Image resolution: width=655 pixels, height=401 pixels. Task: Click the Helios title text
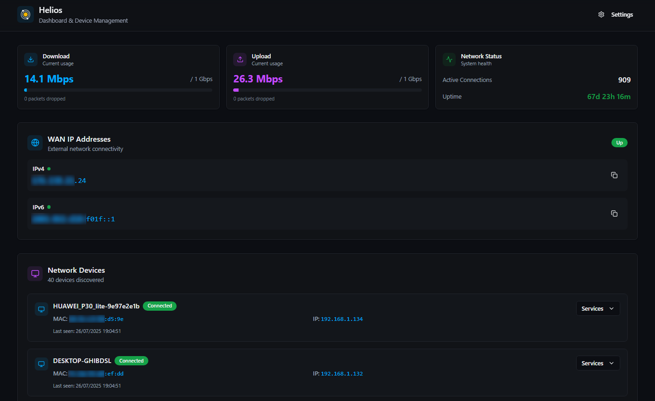51,10
